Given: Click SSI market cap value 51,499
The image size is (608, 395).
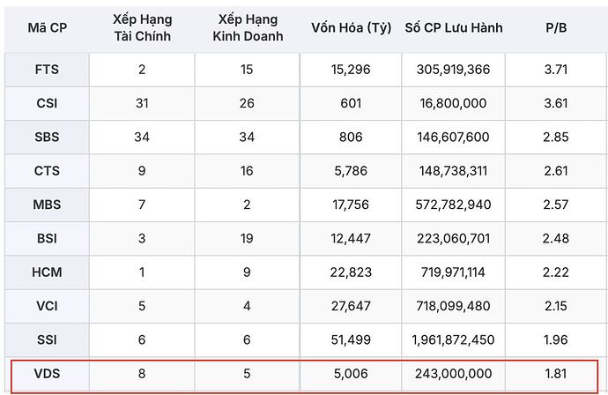Looking at the screenshot, I should click(x=351, y=340).
